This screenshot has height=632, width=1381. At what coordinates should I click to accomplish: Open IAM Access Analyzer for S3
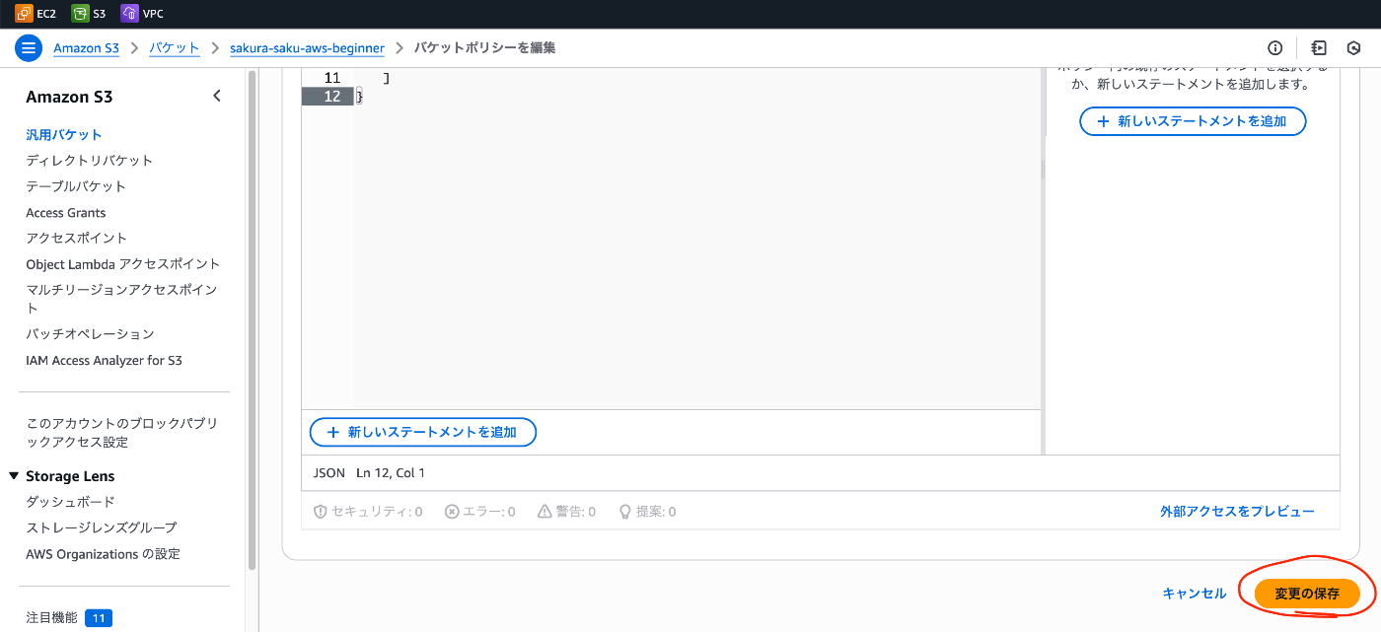(x=104, y=360)
